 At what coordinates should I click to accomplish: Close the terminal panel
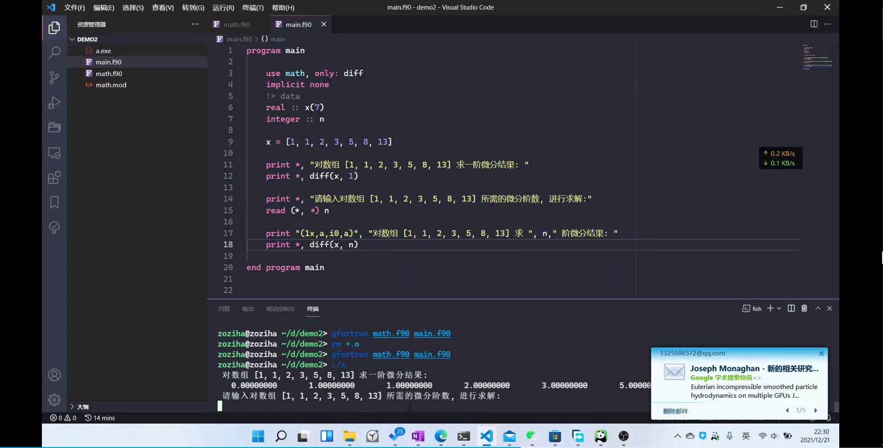(x=830, y=308)
